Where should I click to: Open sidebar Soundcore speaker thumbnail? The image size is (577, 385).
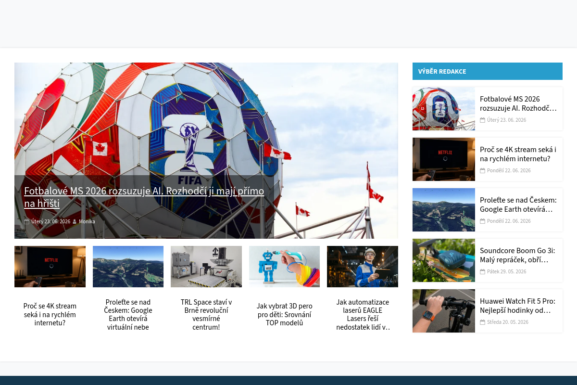[x=444, y=260]
